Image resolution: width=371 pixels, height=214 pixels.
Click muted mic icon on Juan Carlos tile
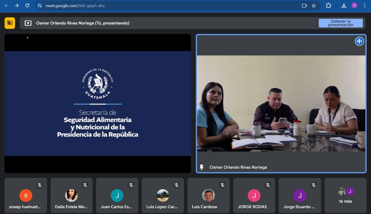coord(131,185)
